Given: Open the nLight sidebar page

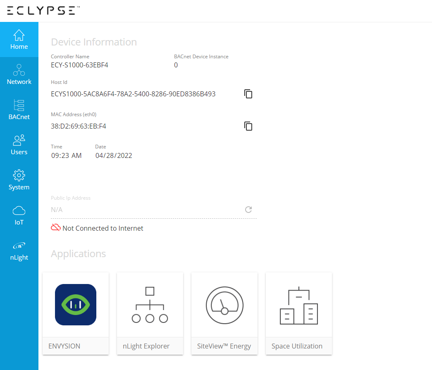Looking at the screenshot, I should (19, 251).
